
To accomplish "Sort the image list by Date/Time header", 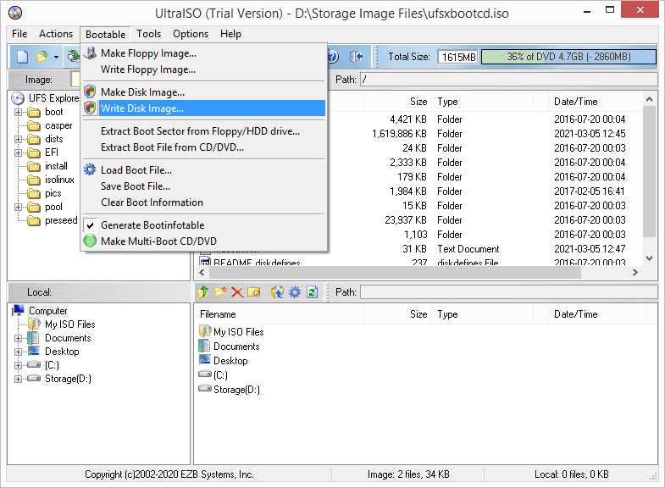I will (x=576, y=101).
